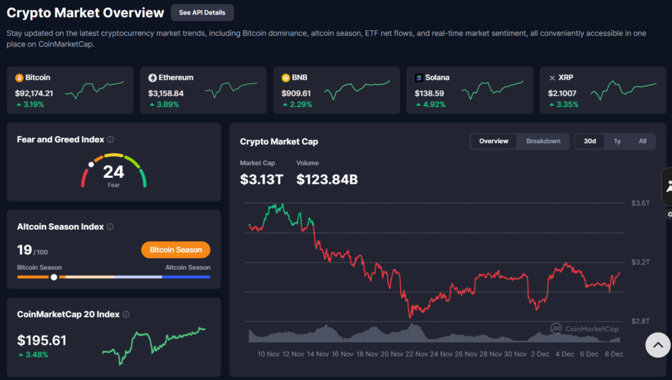The height and width of the screenshot is (380, 672).
Task: Click the side panel settings gear icon
Action: click(x=669, y=214)
